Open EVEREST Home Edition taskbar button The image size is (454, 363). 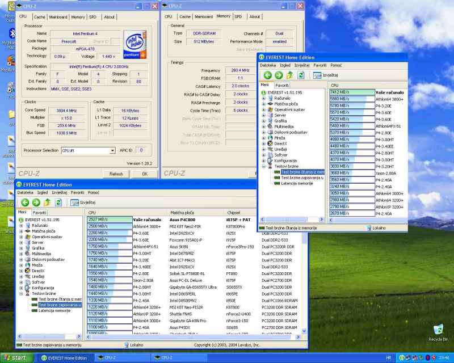(64, 358)
